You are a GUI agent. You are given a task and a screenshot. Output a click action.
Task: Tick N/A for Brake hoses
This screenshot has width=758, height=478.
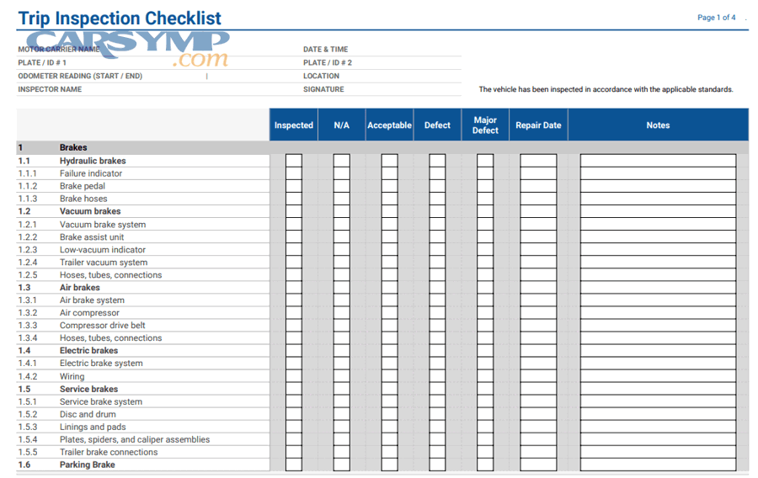(x=341, y=199)
